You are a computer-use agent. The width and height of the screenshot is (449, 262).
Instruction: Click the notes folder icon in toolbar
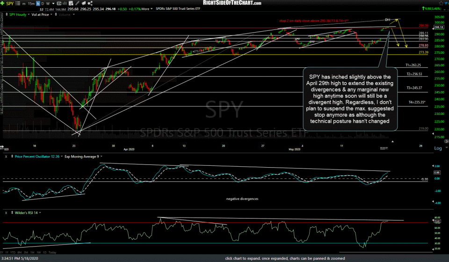pyautogui.click(x=84, y=3)
